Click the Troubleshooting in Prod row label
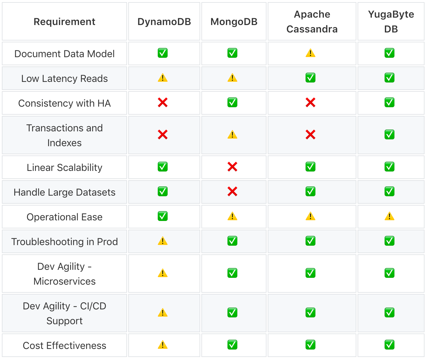This screenshot has height=361, width=427. [64, 242]
